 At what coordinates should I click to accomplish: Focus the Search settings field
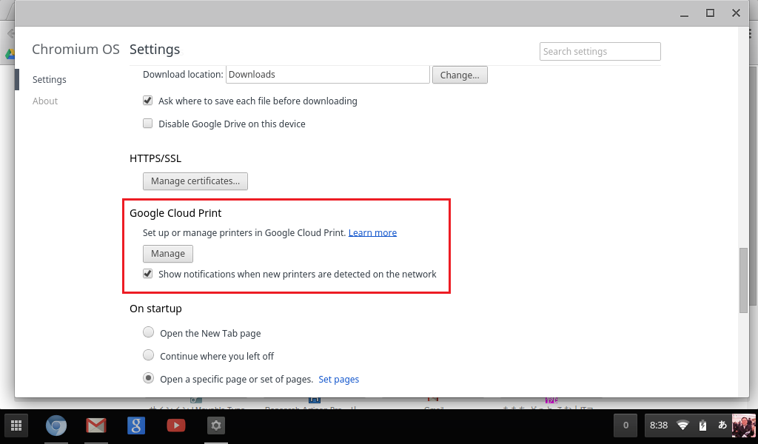(600, 52)
